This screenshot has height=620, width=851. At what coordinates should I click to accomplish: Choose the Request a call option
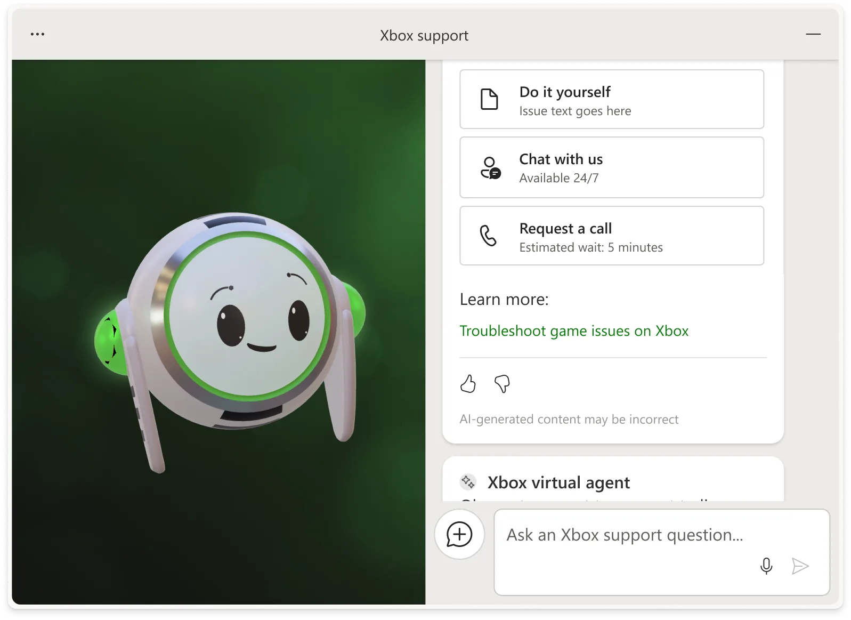point(612,236)
